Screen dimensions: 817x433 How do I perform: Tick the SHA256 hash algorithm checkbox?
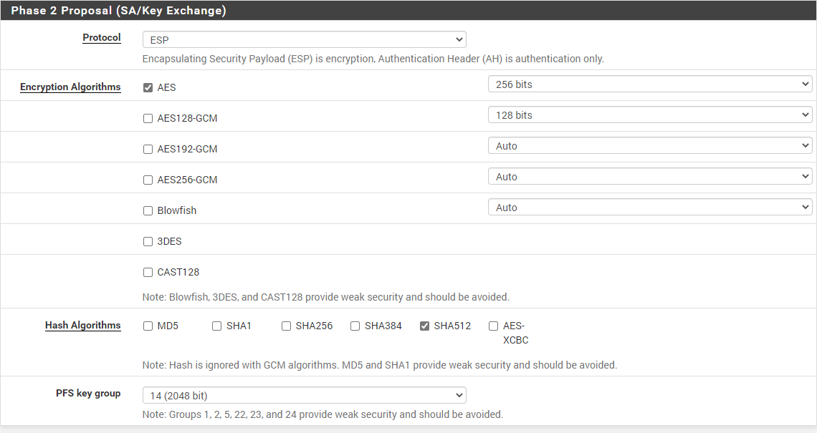pyautogui.click(x=287, y=326)
